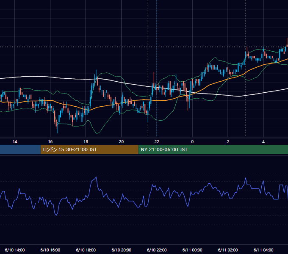Click the 6/10 14:00 date label
Screen dimensions: 288x254
coord(15,250)
